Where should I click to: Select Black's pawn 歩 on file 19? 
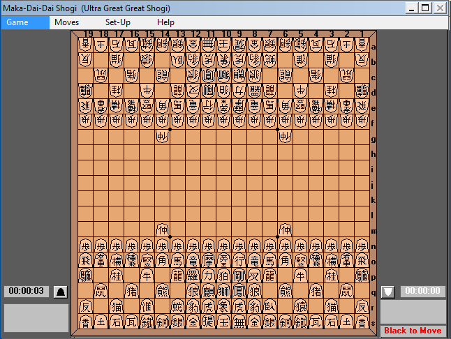(85, 245)
